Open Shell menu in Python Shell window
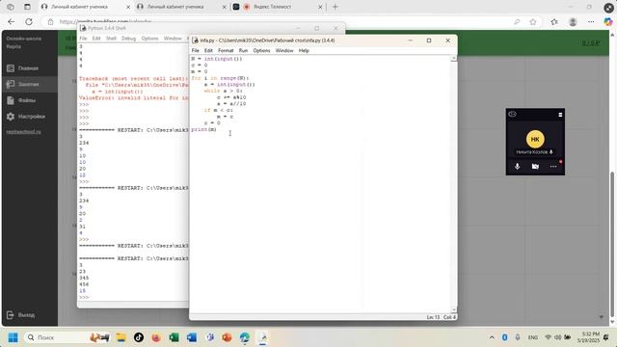 point(111,39)
